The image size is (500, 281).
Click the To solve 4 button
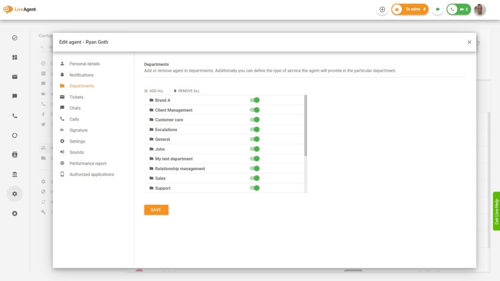[410, 9]
